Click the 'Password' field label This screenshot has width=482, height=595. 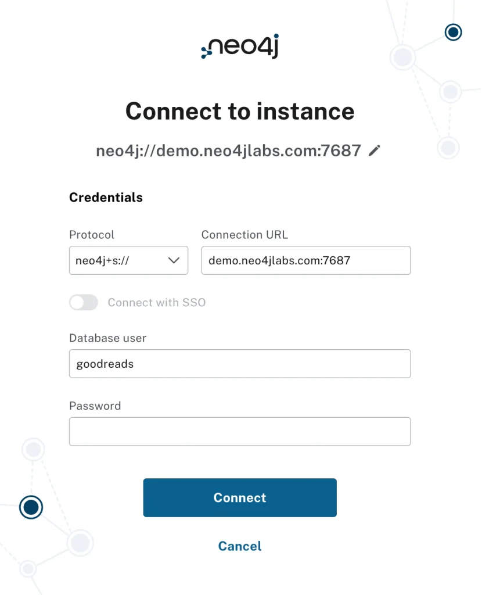click(x=95, y=406)
